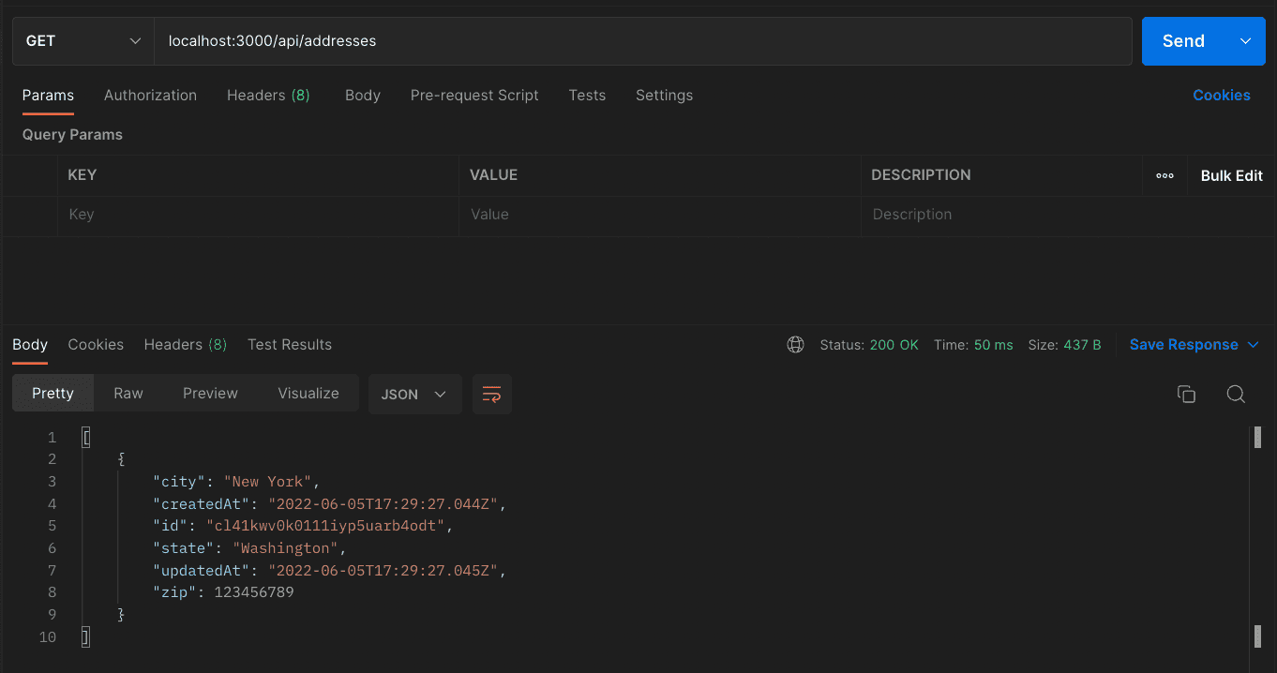Image resolution: width=1277 pixels, height=673 pixels.
Task: Switch to Raw response view
Action: 128,394
